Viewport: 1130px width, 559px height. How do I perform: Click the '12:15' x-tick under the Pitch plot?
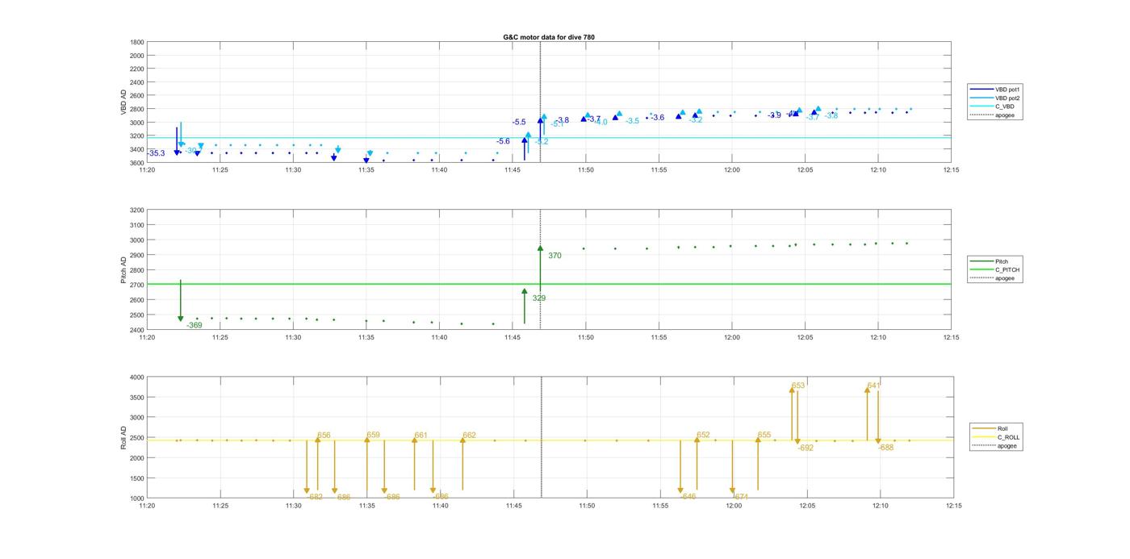(x=951, y=337)
